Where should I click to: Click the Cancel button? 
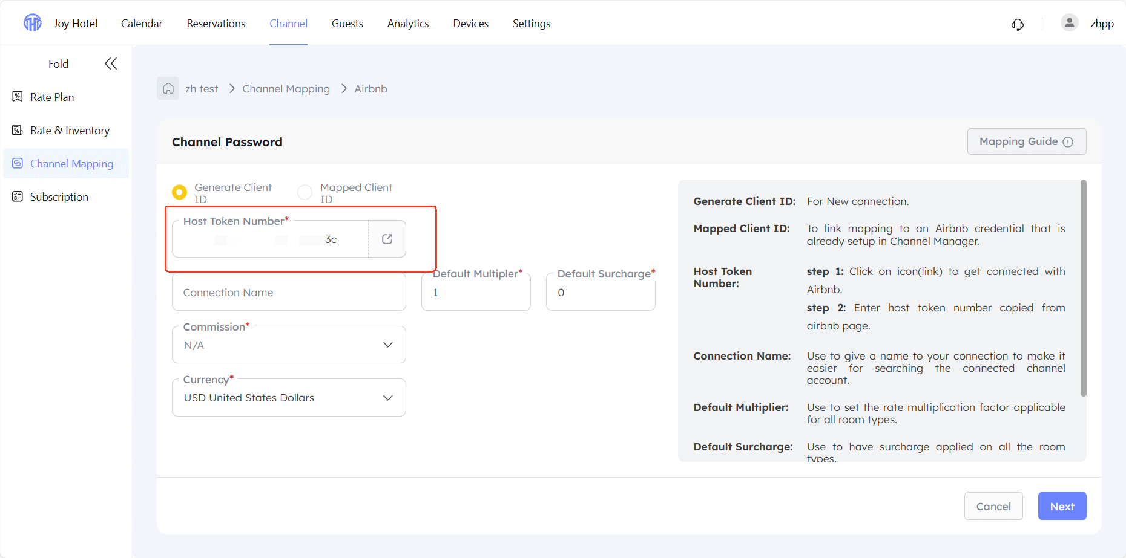pos(993,506)
